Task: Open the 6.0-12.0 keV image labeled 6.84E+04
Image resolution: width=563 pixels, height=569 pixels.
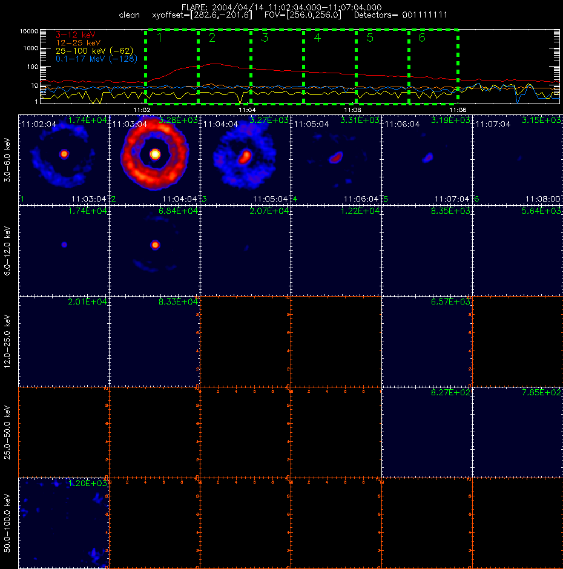Action: tap(154, 251)
